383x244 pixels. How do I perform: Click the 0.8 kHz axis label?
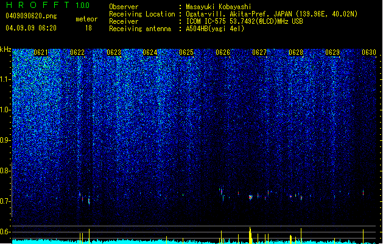(x=5, y=171)
